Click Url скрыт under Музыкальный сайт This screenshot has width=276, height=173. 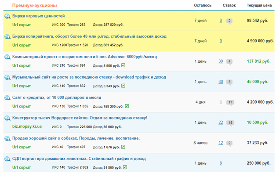point(22,86)
